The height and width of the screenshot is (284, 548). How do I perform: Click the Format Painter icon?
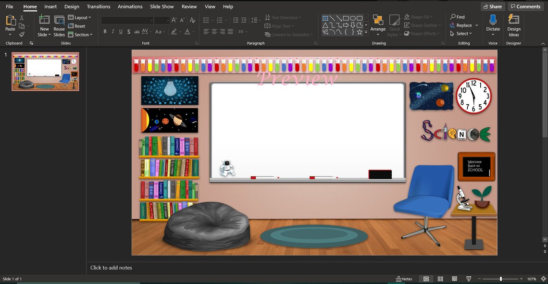[x=21, y=34]
